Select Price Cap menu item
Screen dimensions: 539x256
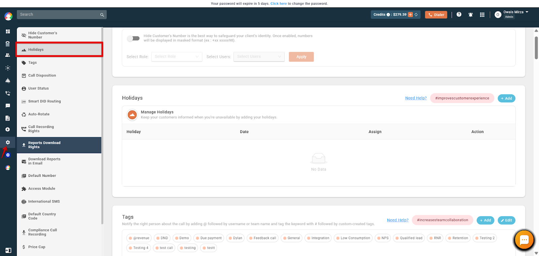[59, 247]
